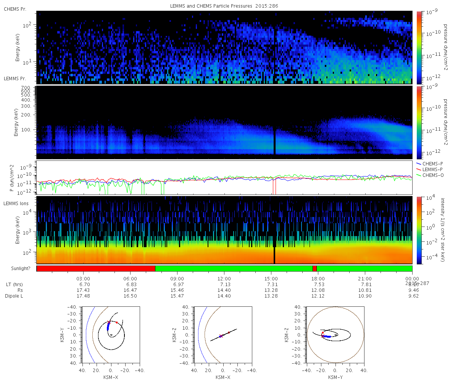Click the 'P dyn/cm^2' y-axis label
Viewport: 458px width, 382px height.
(12, 178)
